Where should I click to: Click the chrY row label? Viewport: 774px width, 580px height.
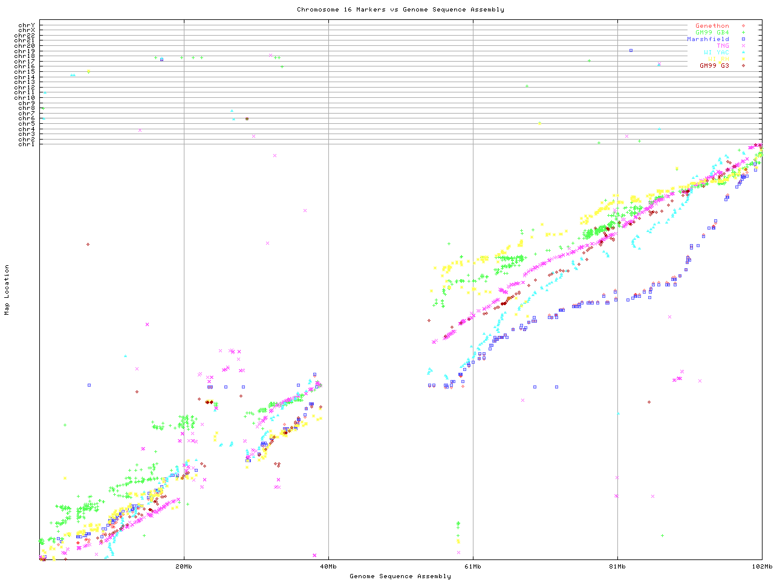pos(27,25)
